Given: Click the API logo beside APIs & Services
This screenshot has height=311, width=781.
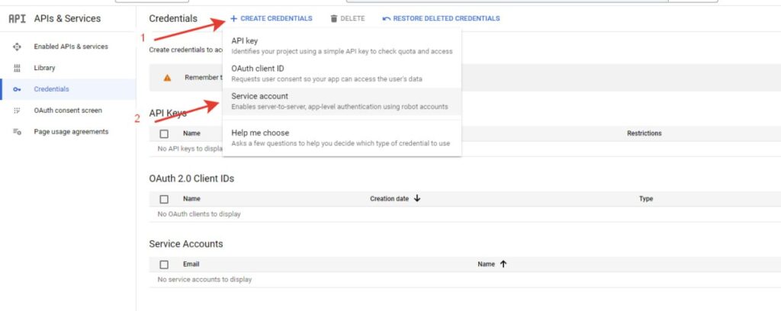Looking at the screenshot, I should pyautogui.click(x=17, y=19).
